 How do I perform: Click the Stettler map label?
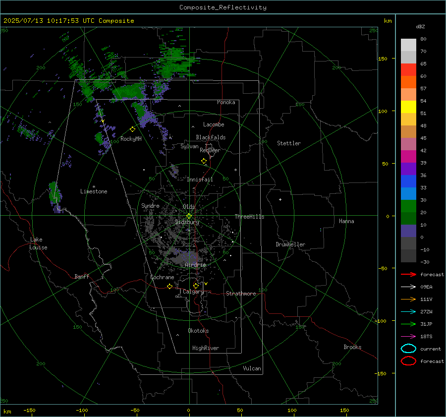[x=289, y=143]
